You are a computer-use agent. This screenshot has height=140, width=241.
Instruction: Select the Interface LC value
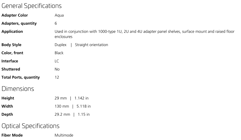[x=57, y=61]
